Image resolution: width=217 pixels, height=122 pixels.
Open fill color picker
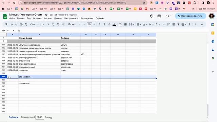(x=120, y=24)
